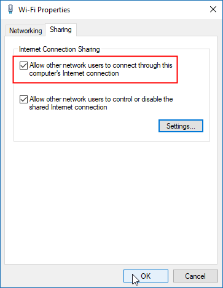Click 'Allow other network users to control or disable' text
This screenshot has width=223, height=288.
click(x=96, y=99)
